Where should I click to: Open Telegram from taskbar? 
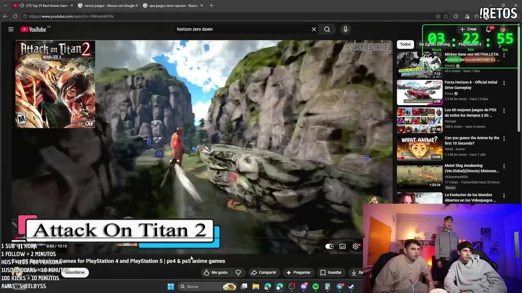(339, 286)
